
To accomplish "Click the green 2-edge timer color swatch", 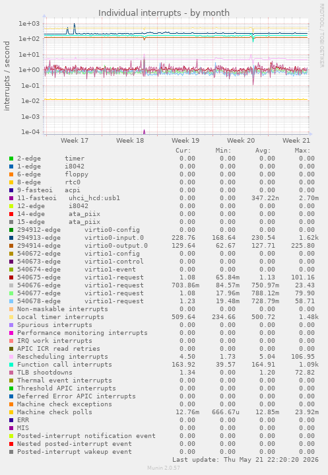I will click(x=11, y=159).
